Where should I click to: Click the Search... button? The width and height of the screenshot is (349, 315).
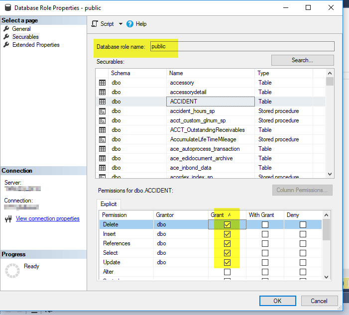[x=303, y=60]
